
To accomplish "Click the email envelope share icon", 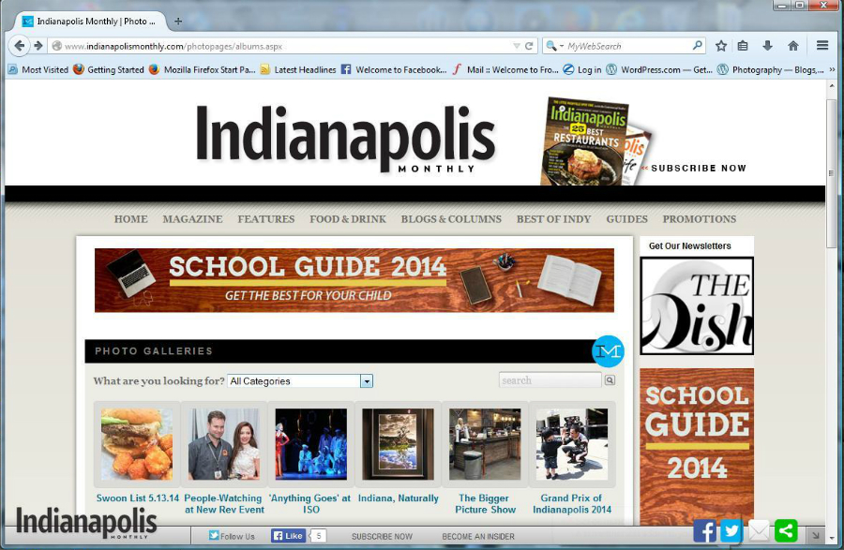I will (x=759, y=531).
